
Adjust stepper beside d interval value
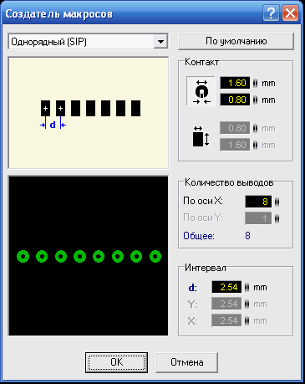click(x=247, y=287)
